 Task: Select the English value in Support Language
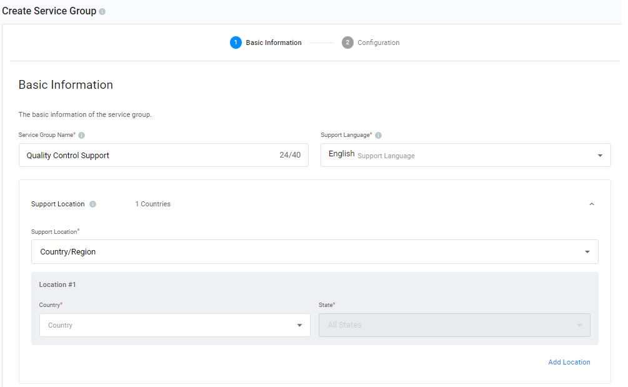341,154
